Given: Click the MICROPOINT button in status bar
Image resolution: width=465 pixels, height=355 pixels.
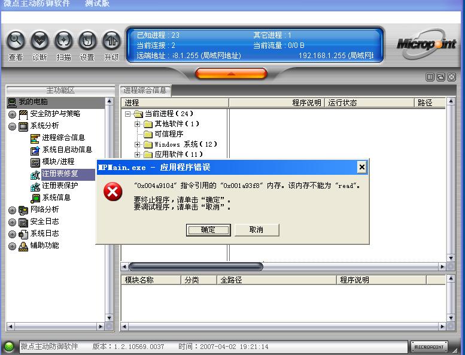Looking at the screenshot, I should [x=429, y=347].
